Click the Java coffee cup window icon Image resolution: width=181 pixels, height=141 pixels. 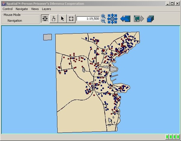[4, 4]
